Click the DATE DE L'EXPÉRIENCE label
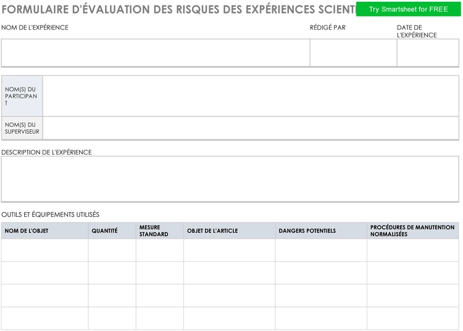 (x=417, y=31)
